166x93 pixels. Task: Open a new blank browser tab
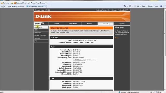(x=48, y=6)
